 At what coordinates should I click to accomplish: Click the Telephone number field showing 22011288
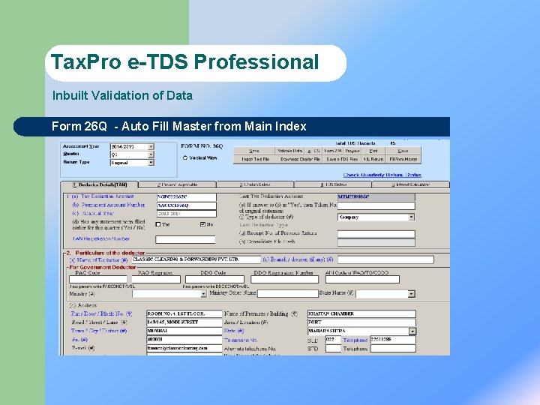[393, 340]
